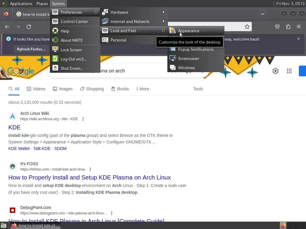Open Google settings gear icon

click(275, 71)
